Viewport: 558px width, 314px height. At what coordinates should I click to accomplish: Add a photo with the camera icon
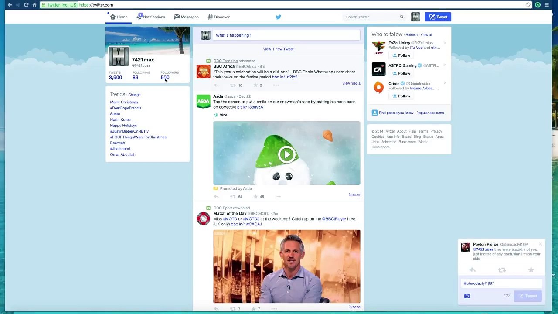(467, 296)
